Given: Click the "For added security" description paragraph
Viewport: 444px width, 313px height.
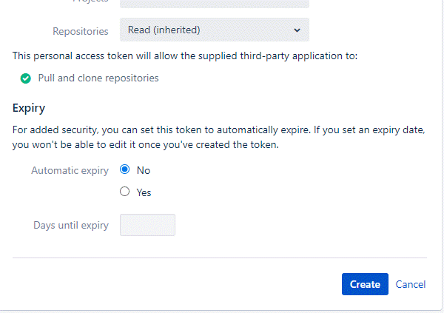Looking at the screenshot, I should tap(218, 137).
